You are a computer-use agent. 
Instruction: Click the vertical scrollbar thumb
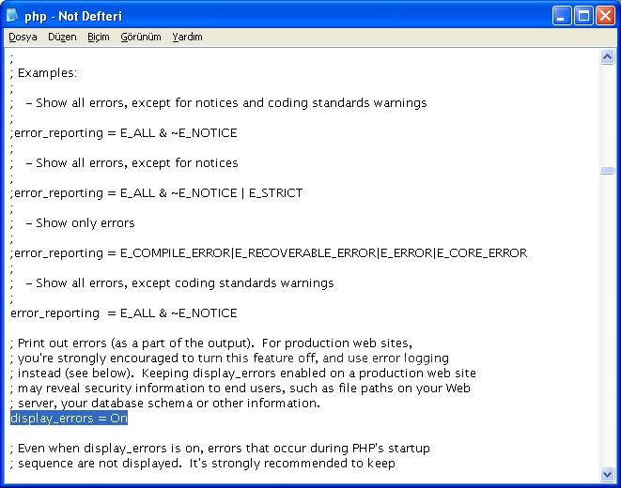(x=607, y=171)
